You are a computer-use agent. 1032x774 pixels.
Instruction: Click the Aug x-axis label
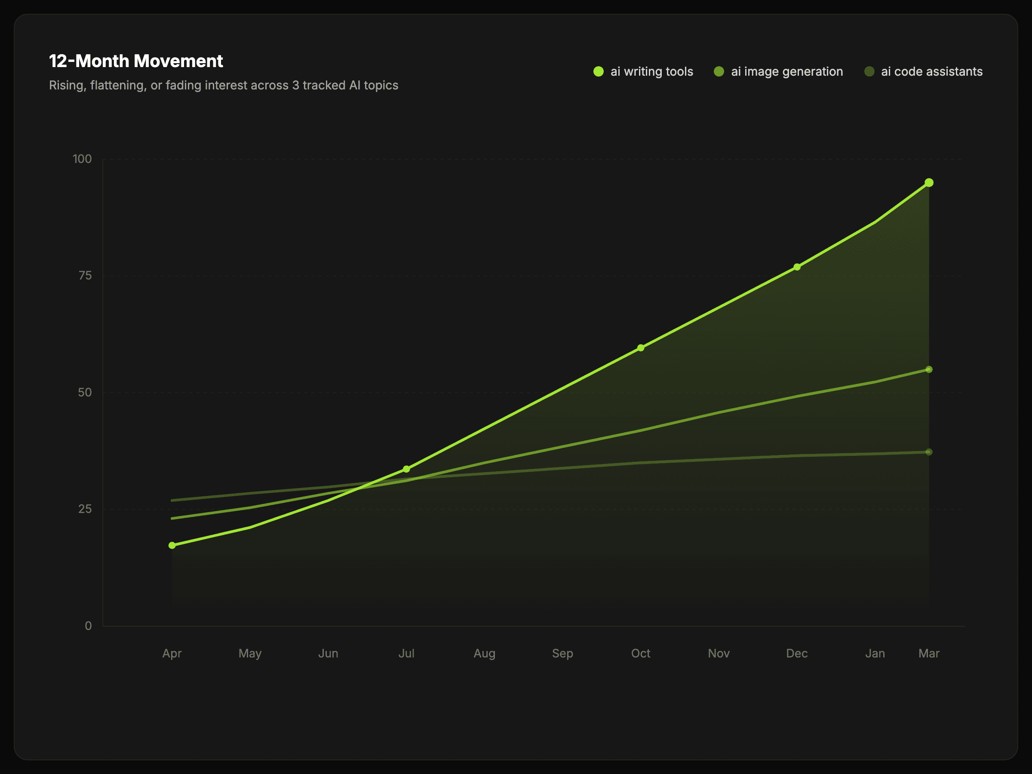click(484, 653)
